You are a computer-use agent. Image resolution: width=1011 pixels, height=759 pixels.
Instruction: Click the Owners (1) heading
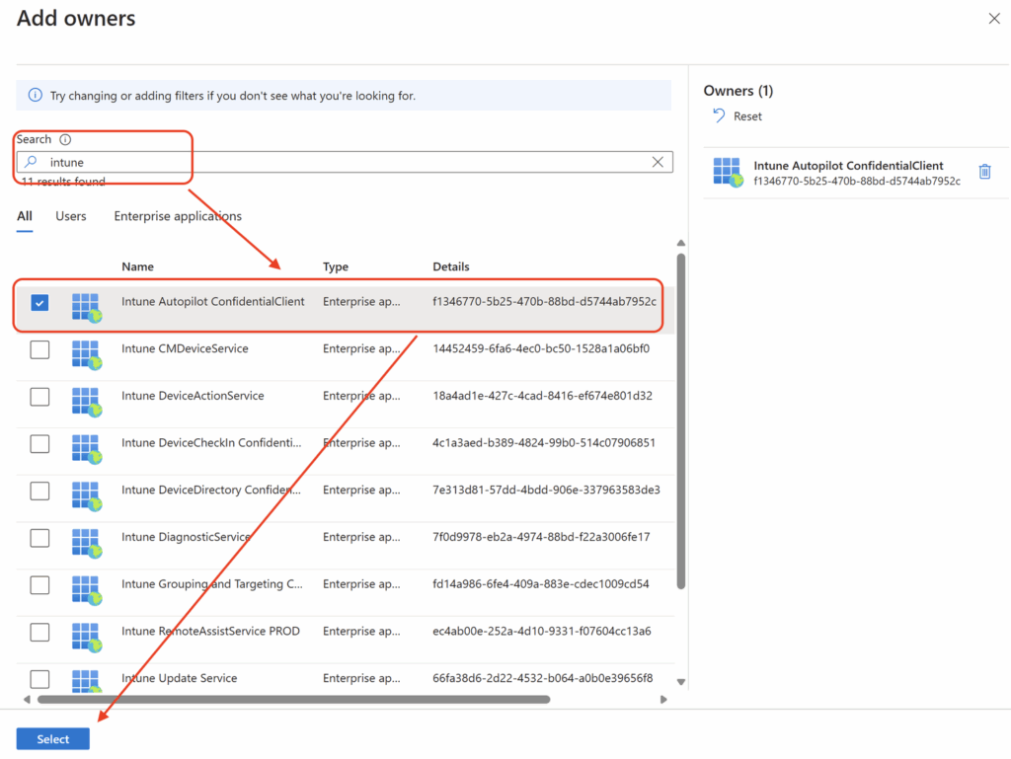[x=739, y=91]
